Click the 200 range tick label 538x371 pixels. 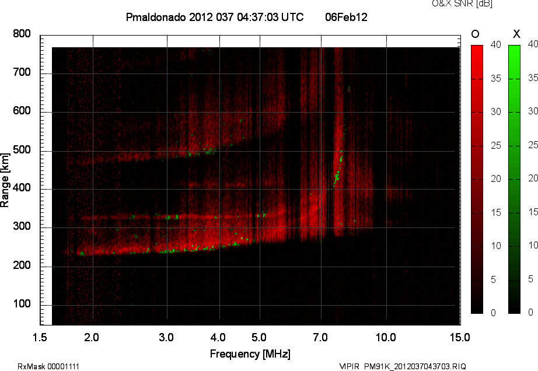point(22,265)
